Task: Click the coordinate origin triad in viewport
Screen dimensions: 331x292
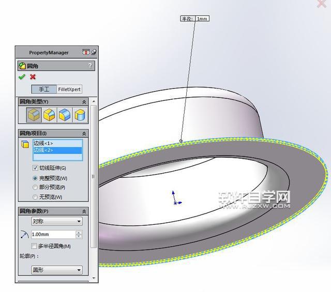Action: (176, 199)
